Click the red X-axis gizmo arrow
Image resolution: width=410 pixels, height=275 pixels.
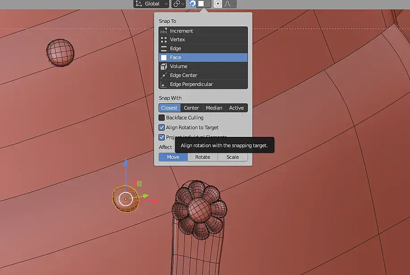[156, 201]
